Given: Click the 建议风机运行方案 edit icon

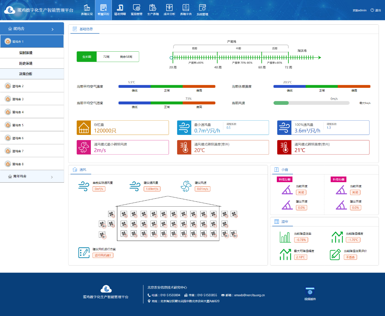Looking at the screenshot, I should [x=84, y=252].
